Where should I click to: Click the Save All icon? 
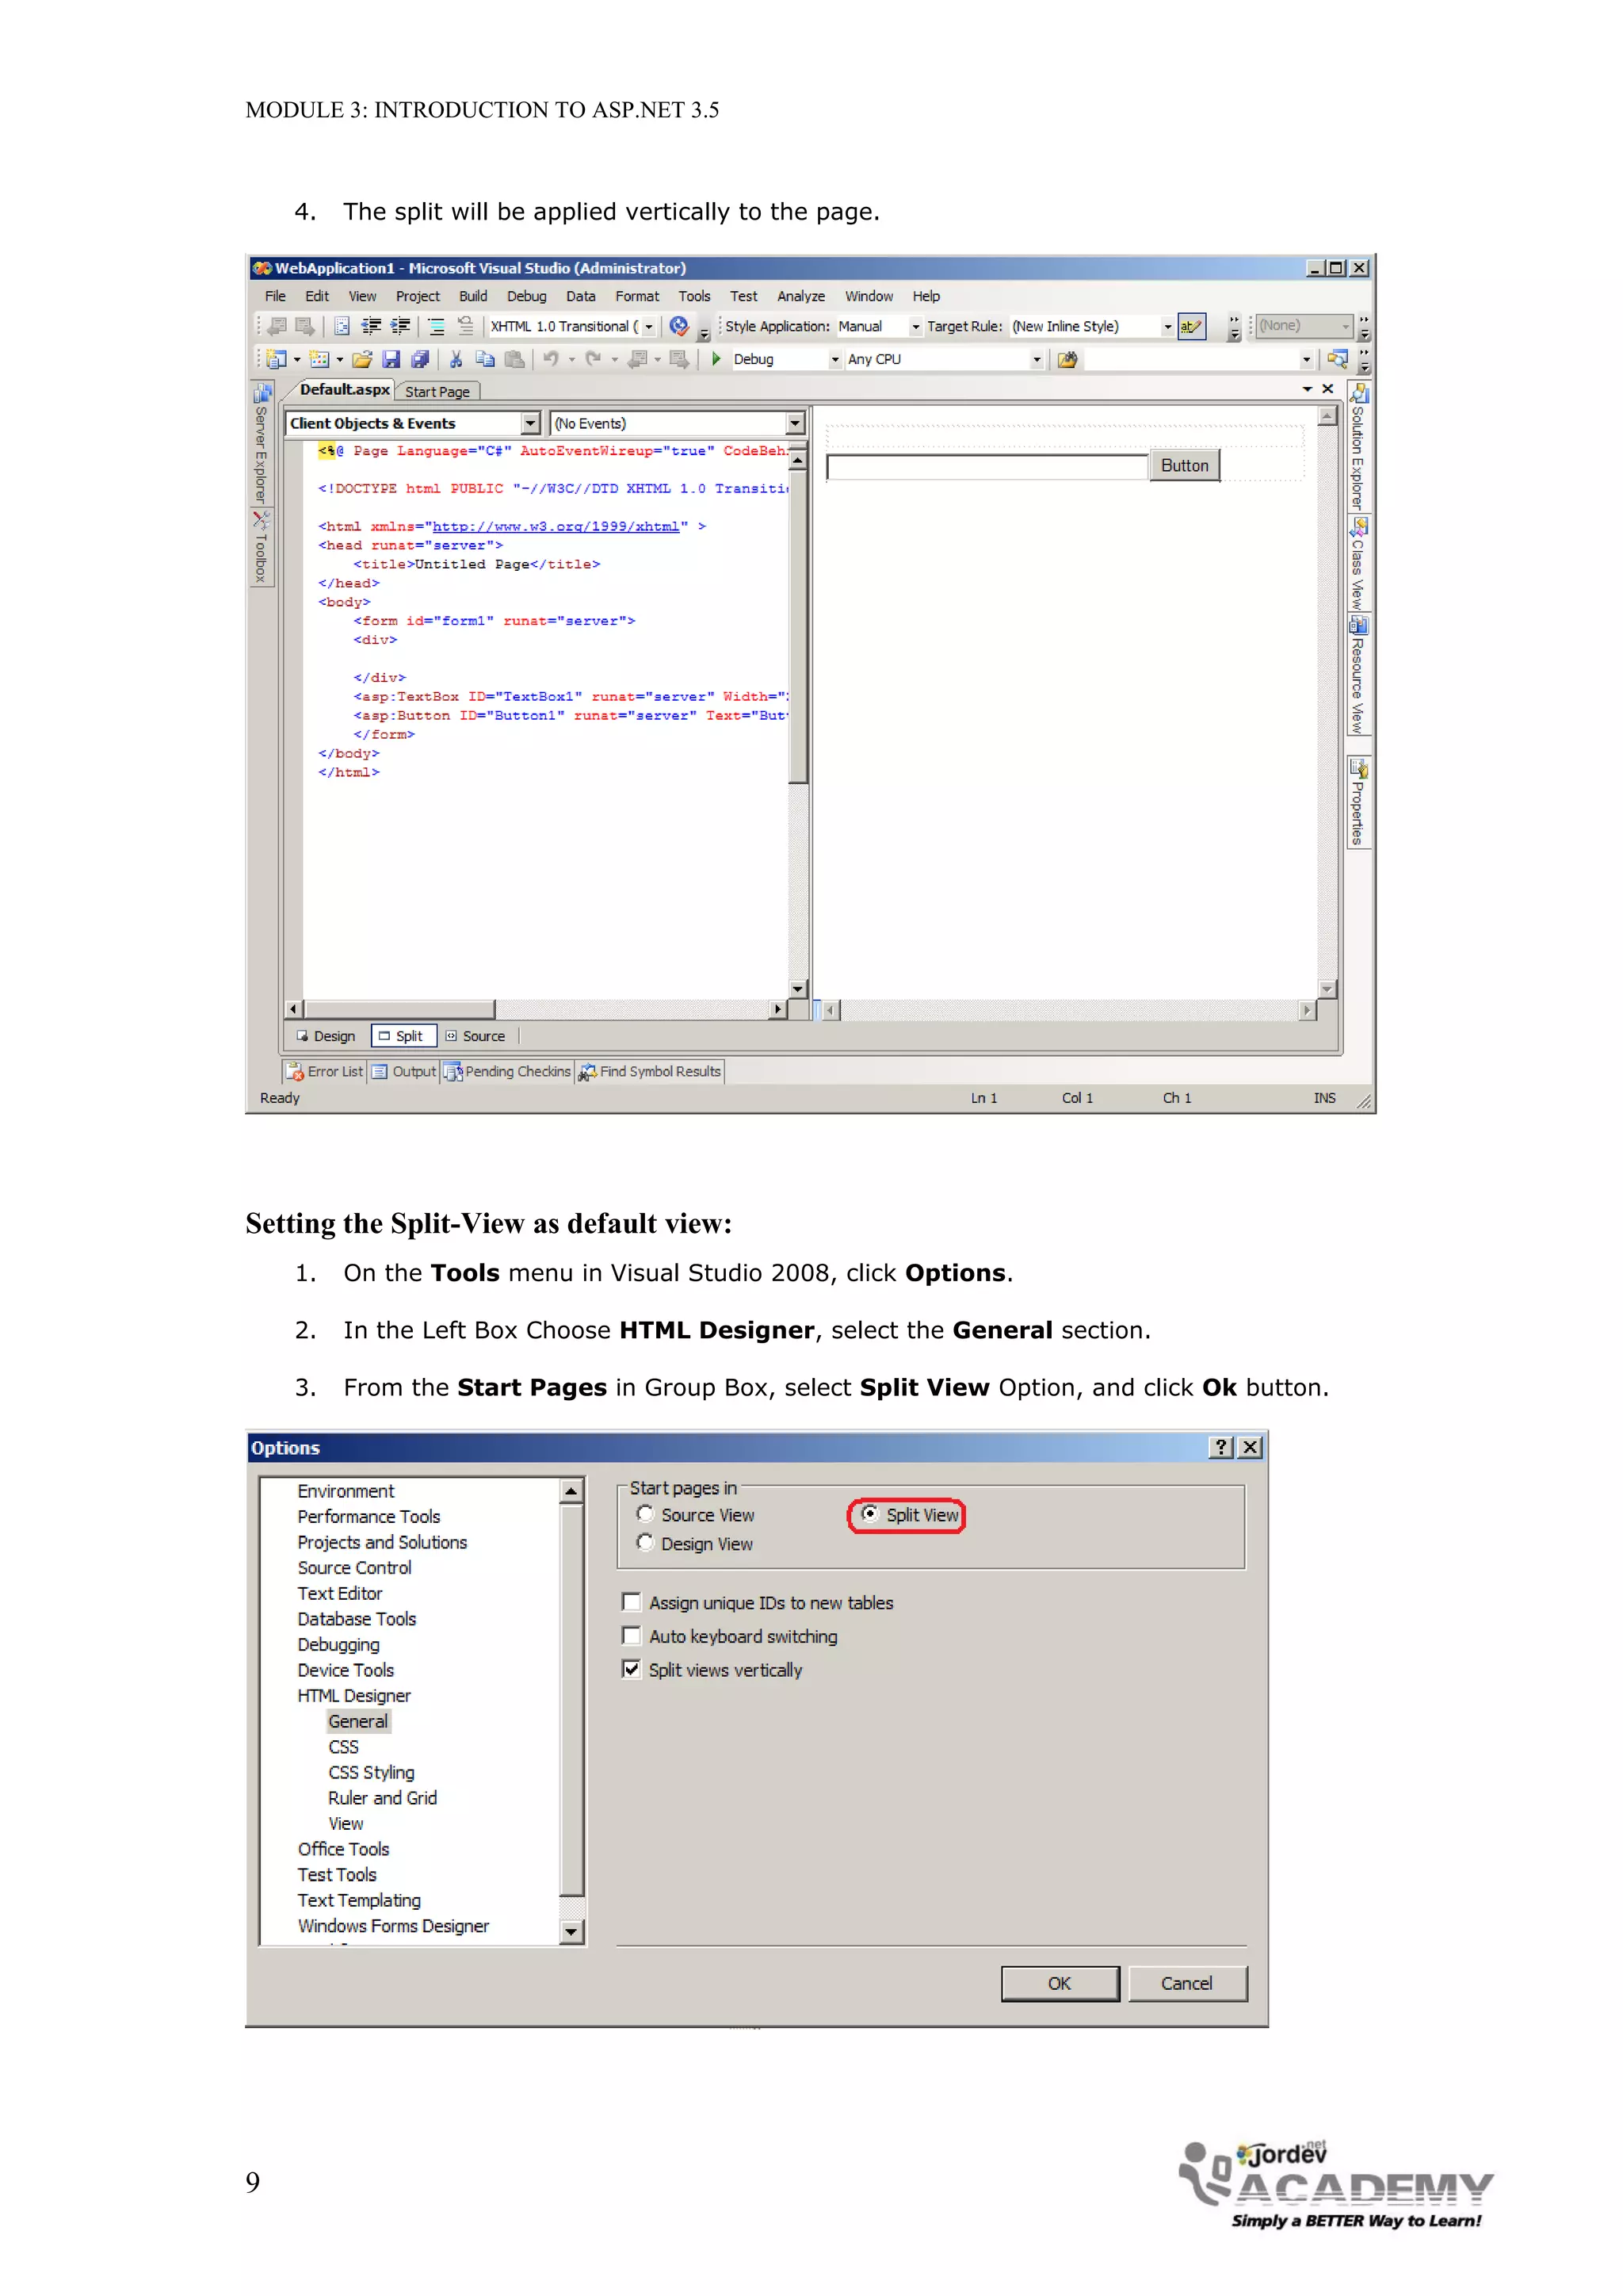(420, 359)
